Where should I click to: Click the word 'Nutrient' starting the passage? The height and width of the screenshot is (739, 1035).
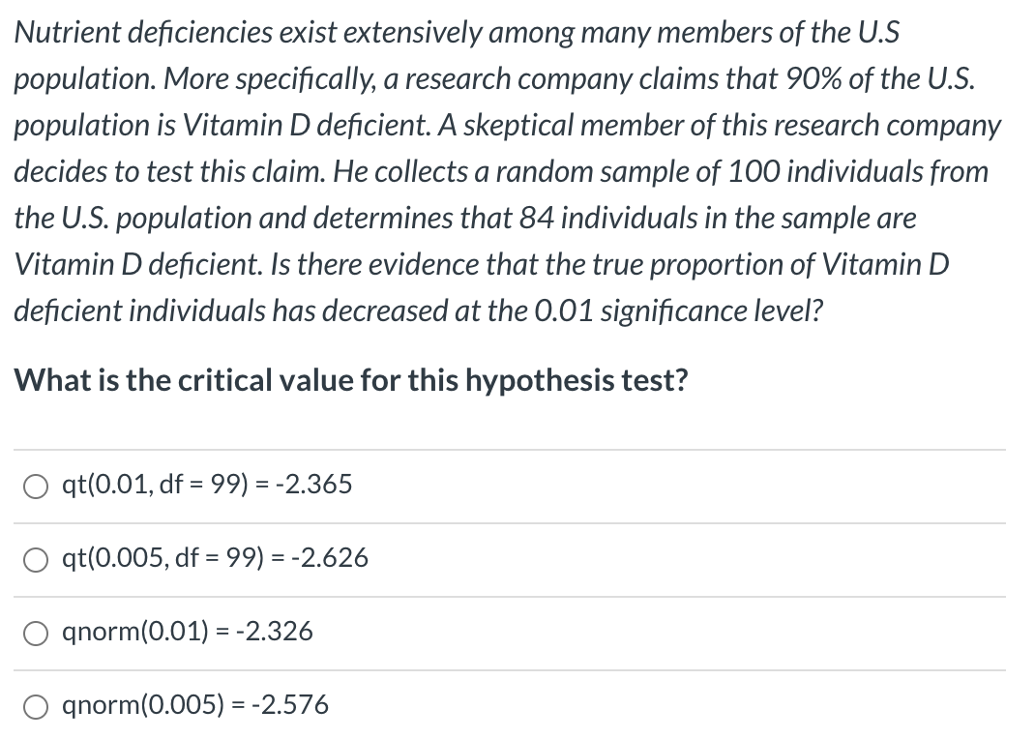pos(56,32)
